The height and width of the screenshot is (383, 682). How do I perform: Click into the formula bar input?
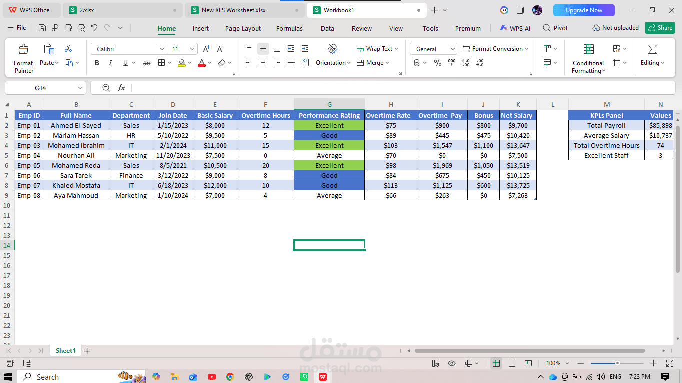coord(403,88)
